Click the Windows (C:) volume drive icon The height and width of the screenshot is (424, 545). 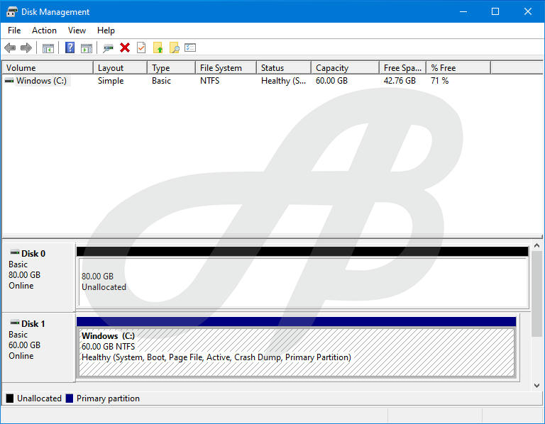click(x=9, y=81)
